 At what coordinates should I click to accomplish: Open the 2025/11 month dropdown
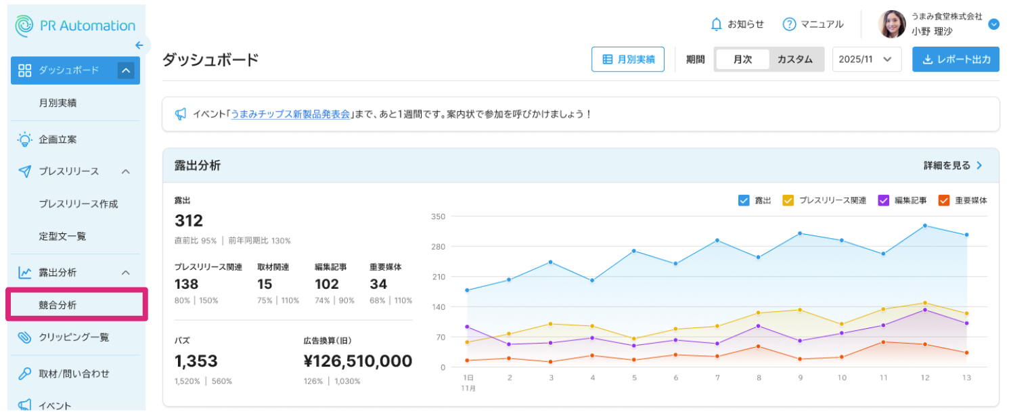tap(866, 60)
